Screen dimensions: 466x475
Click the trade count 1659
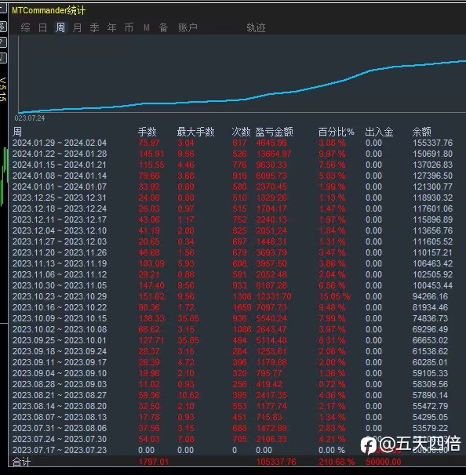tap(242, 307)
